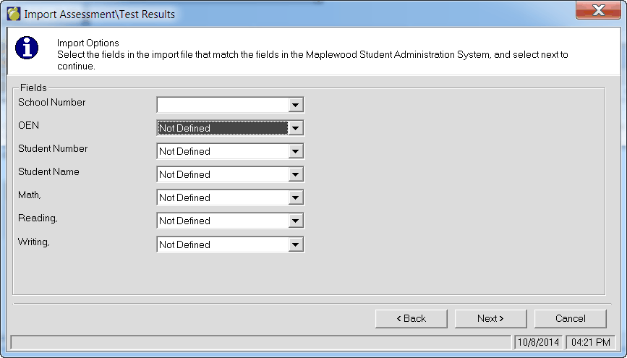Click the Student Name Not Defined box
The height and width of the screenshot is (358, 627).
pos(222,174)
